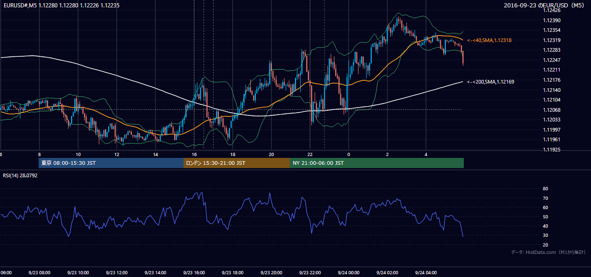
Task: Click RSI scale value 80
Action: [545, 189]
